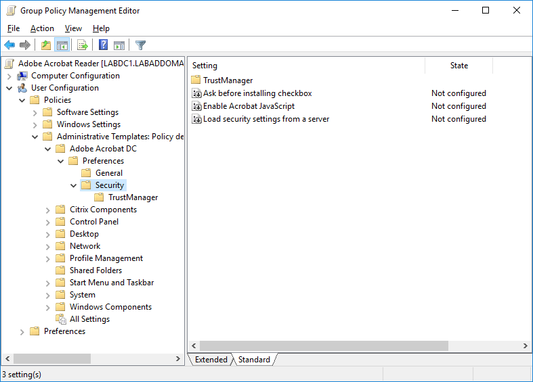Expand the Citrix Components folder
533x382 pixels.
pos(48,210)
